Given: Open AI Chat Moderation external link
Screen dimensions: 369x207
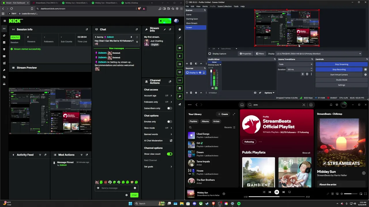Looking at the screenshot, I should click(x=171, y=141).
